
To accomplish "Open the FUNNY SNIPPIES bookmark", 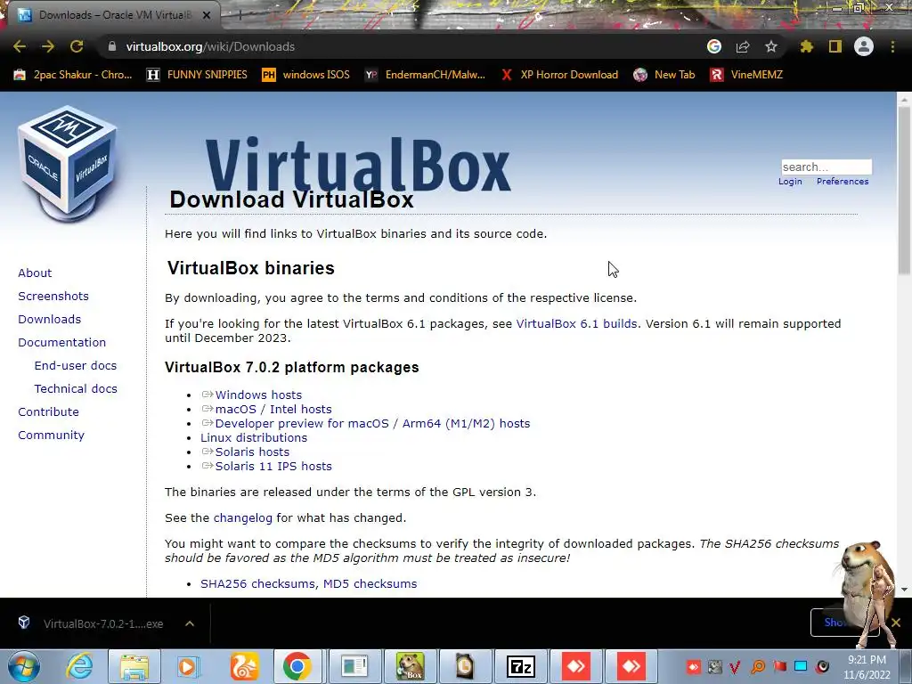I will pyautogui.click(x=197, y=75).
